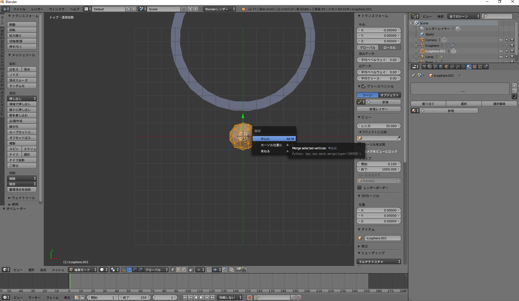Choose 'At Center' merge option
This screenshot has height=301, width=519.
274,139
